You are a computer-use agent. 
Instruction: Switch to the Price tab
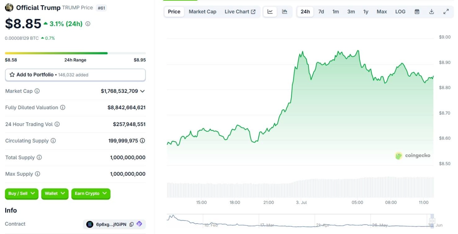(x=174, y=12)
